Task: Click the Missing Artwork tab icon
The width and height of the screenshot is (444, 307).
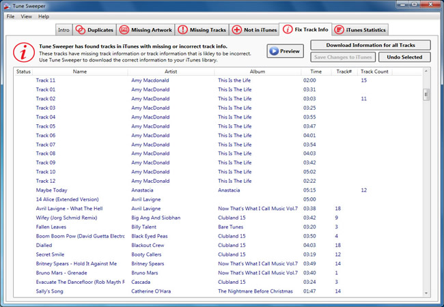Action: [x=124, y=30]
